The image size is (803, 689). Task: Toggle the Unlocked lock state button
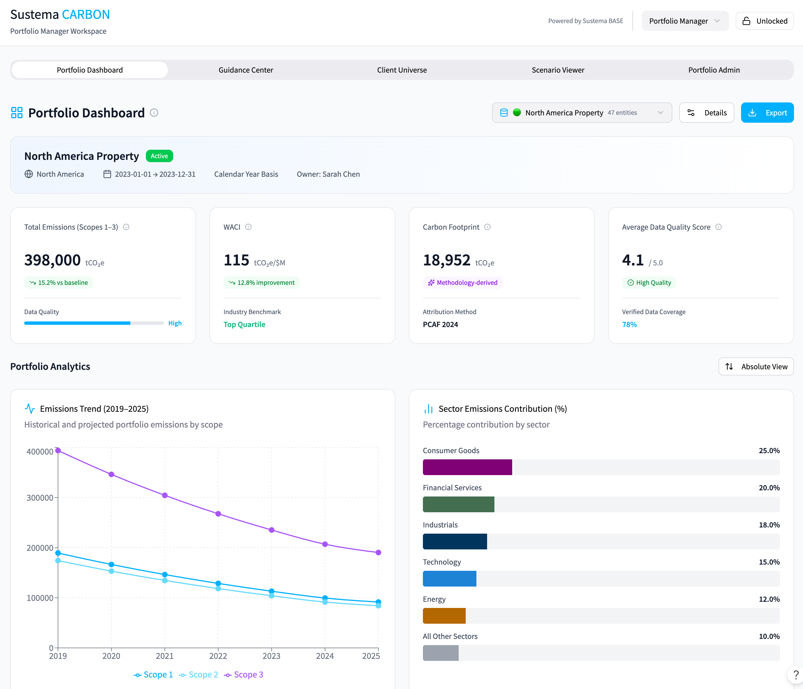765,21
